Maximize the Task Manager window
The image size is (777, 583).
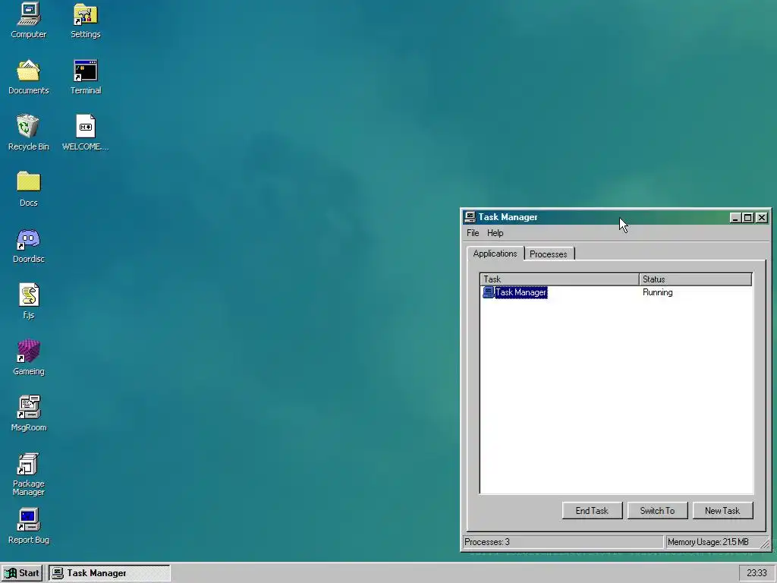pyautogui.click(x=747, y=217)
